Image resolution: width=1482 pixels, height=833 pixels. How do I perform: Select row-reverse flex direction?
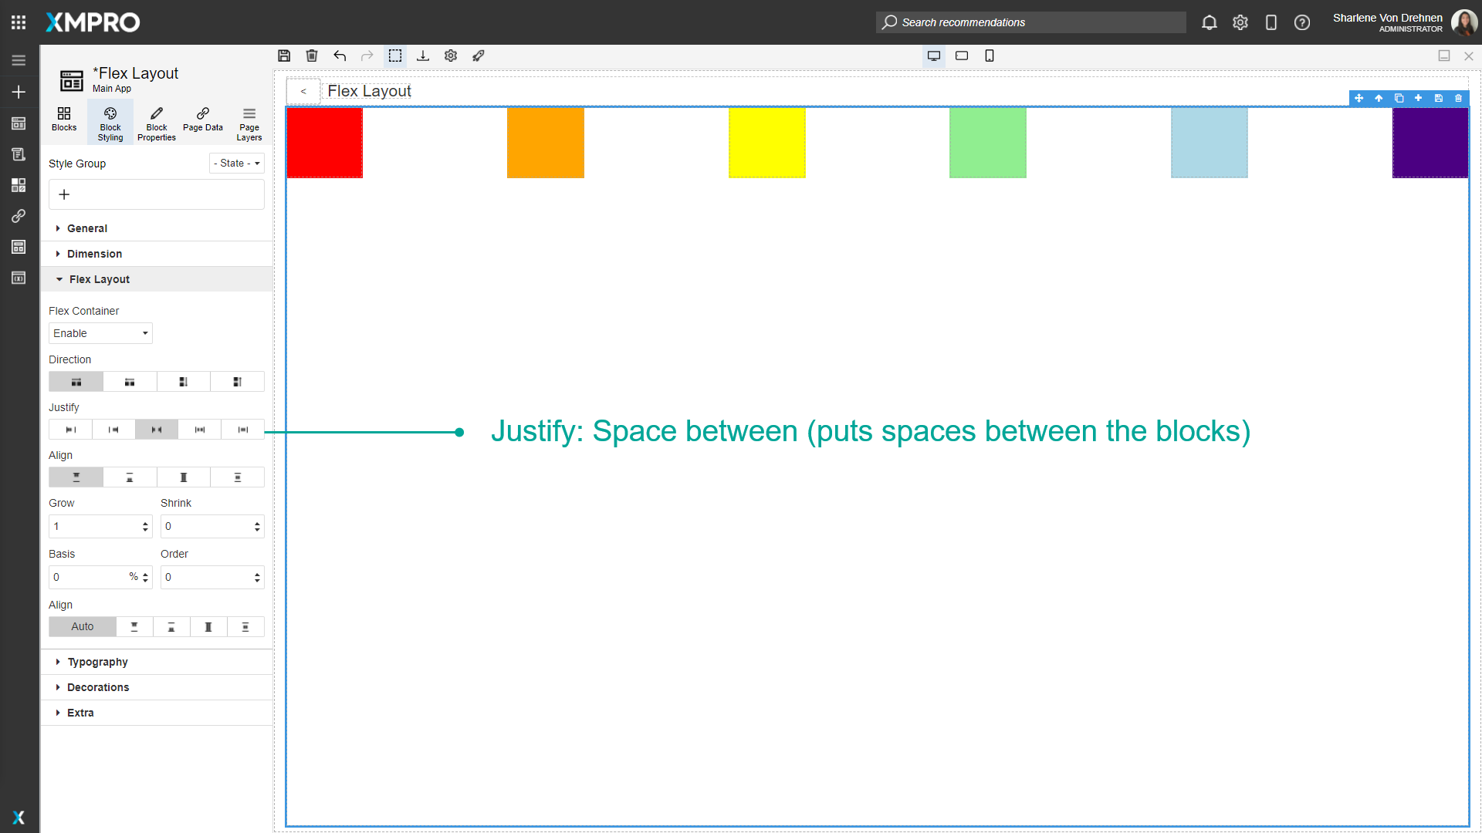point(129,381)
